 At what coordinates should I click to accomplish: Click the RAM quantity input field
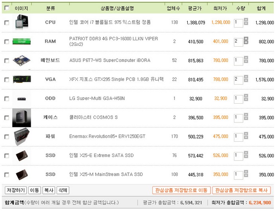238,42
